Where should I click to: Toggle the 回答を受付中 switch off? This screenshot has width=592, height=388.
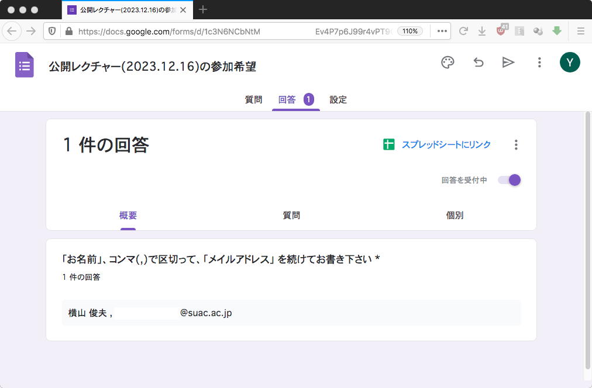point(510,180)
